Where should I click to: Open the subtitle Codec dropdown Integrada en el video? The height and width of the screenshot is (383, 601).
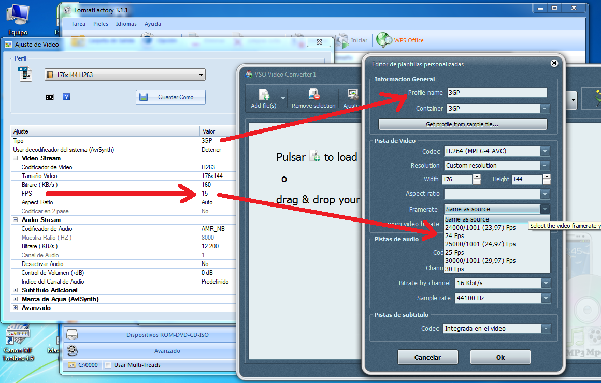(x=497, y=329)
